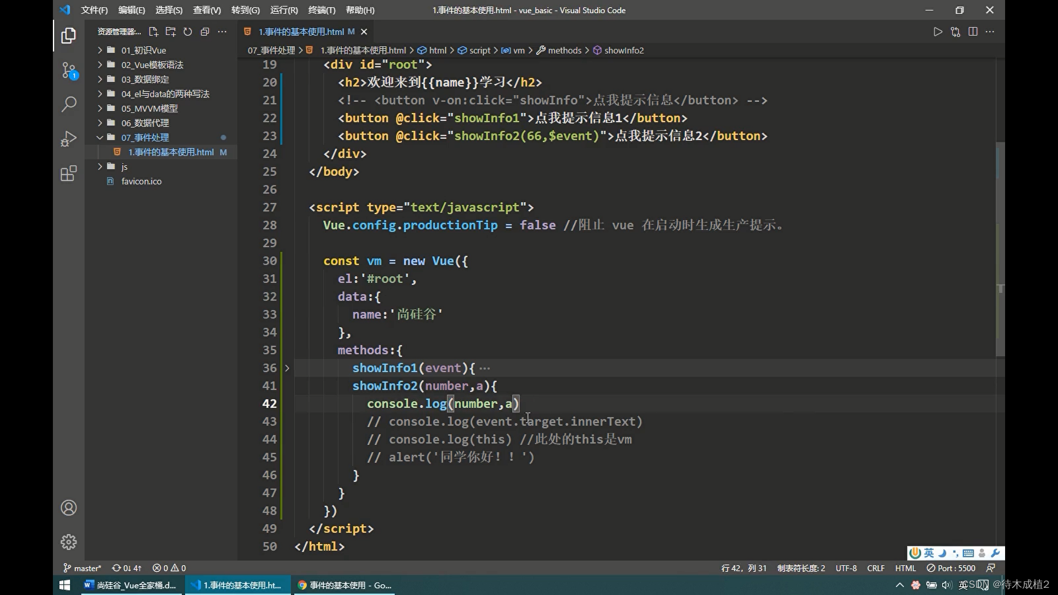This screenshot has width=1058, height=595.
Task: Change language mode HTML in status bar
Action: tap(905, 568)
